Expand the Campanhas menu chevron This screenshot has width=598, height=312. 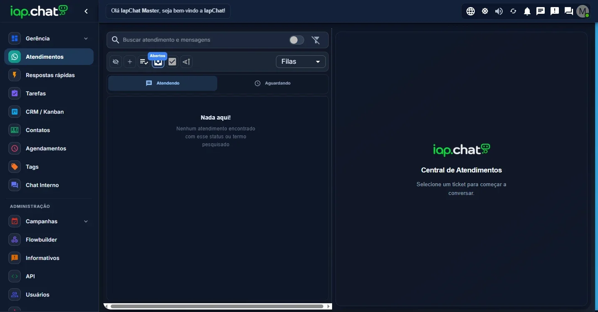[86, 221]
